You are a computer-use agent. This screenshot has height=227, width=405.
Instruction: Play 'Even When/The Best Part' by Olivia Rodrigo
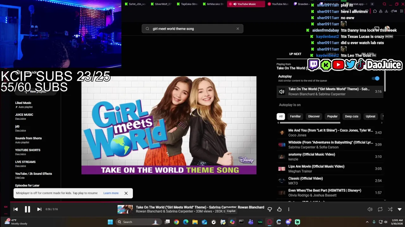point(330,193)
